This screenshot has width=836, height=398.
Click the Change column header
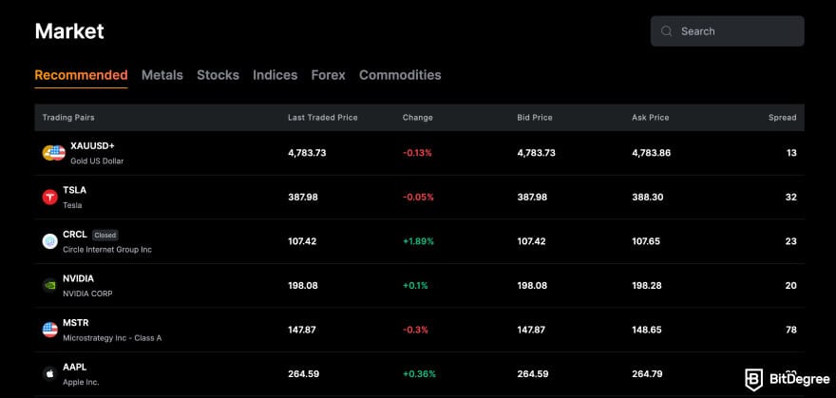pyautogui.click(x=417, y=117)
